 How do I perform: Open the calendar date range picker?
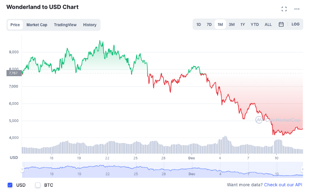click(x=281, y=24)
